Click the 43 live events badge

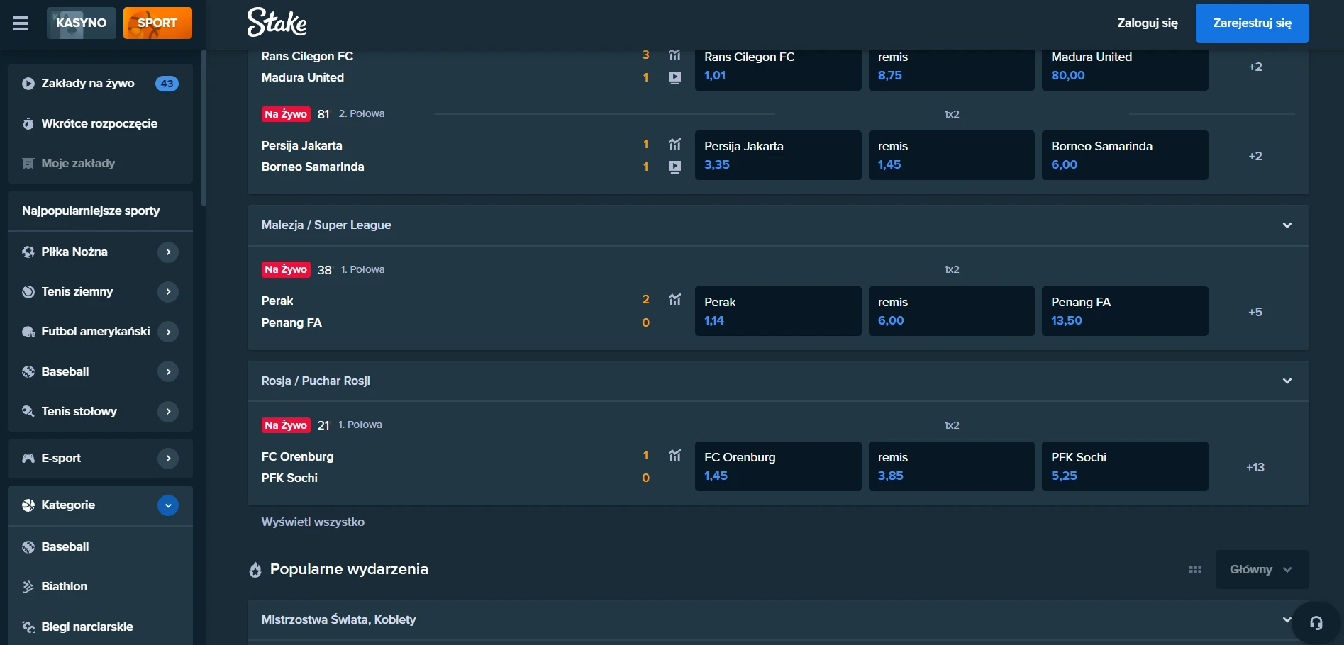point(167,84)
